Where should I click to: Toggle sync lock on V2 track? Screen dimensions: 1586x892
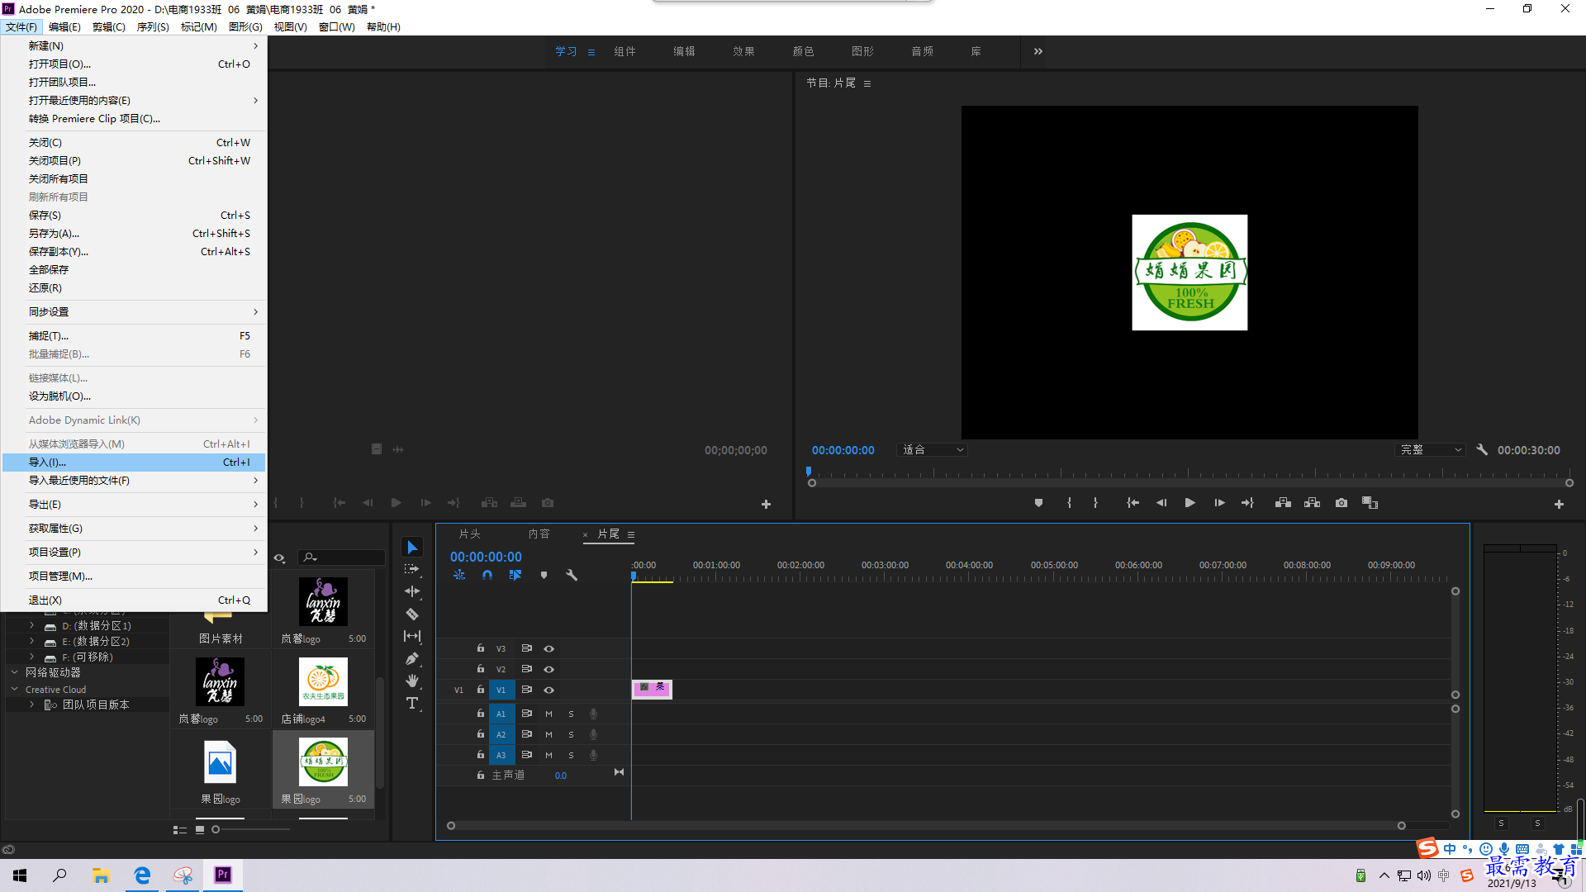tap(526, 669)
